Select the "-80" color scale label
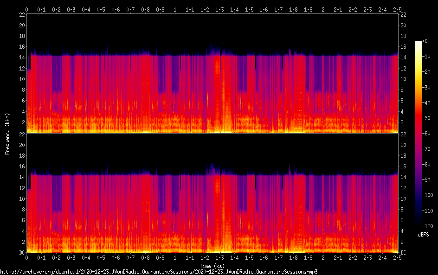The image size is (438, 275). 426,165
